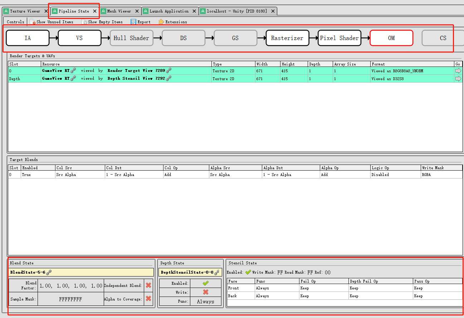Click the Controls toolbar label
464x318 pixels.
click(16, 22)
